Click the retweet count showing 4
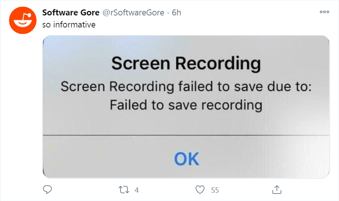The width and height of the screenshot is (339, 201). pyautogui.click(x=137, y=190)
